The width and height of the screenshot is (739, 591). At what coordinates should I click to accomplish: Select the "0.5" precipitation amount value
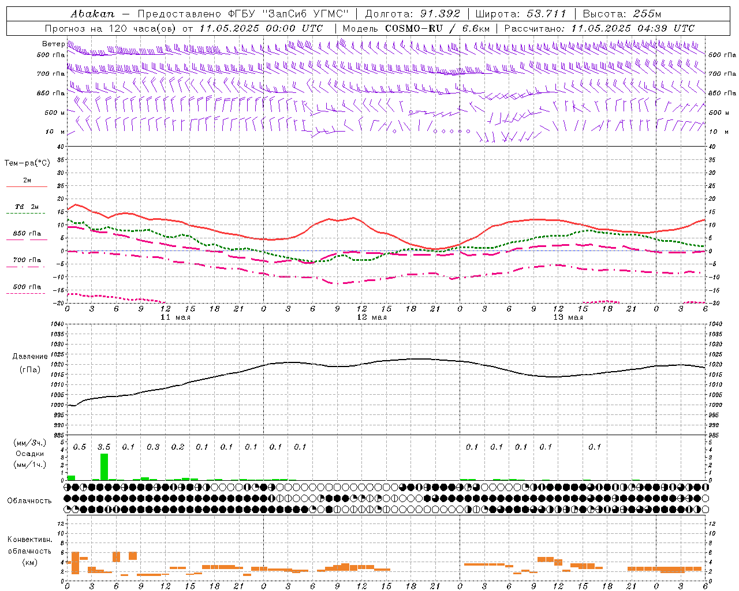(80, 447)
